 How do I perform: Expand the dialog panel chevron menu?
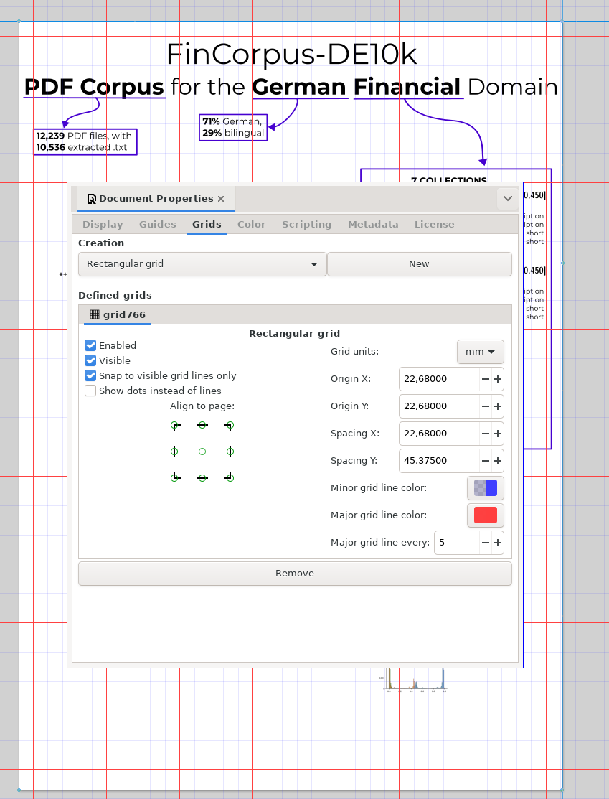508,199
